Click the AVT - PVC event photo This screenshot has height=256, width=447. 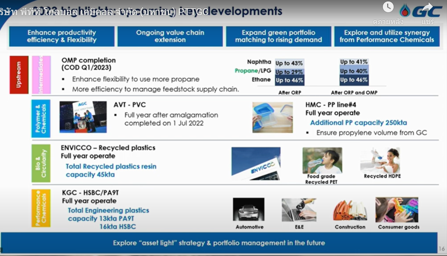[x=83, y=117]
